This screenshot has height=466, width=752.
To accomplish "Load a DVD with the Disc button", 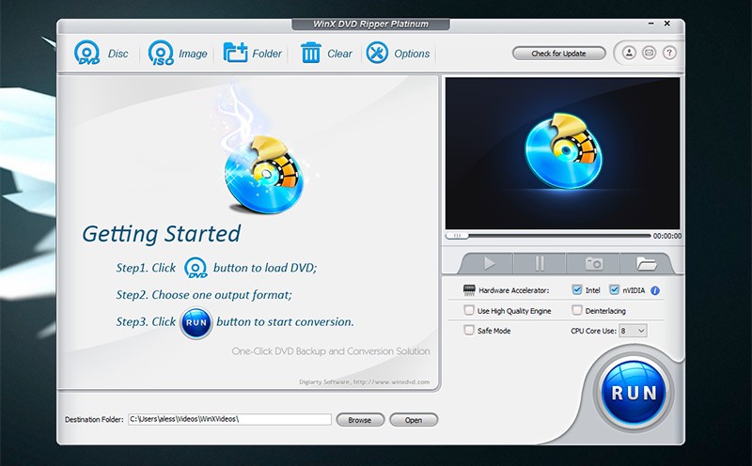I will click(x=102, y=53).
